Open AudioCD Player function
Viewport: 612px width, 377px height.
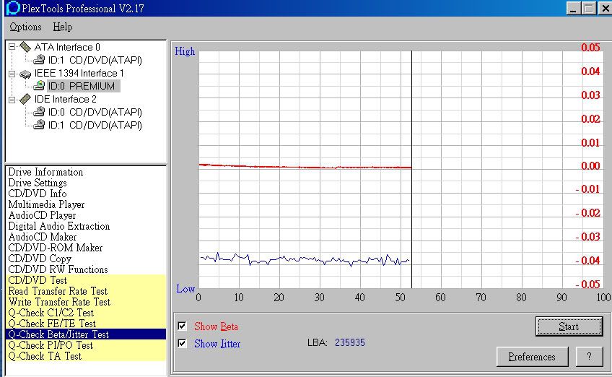coord(42,215)
